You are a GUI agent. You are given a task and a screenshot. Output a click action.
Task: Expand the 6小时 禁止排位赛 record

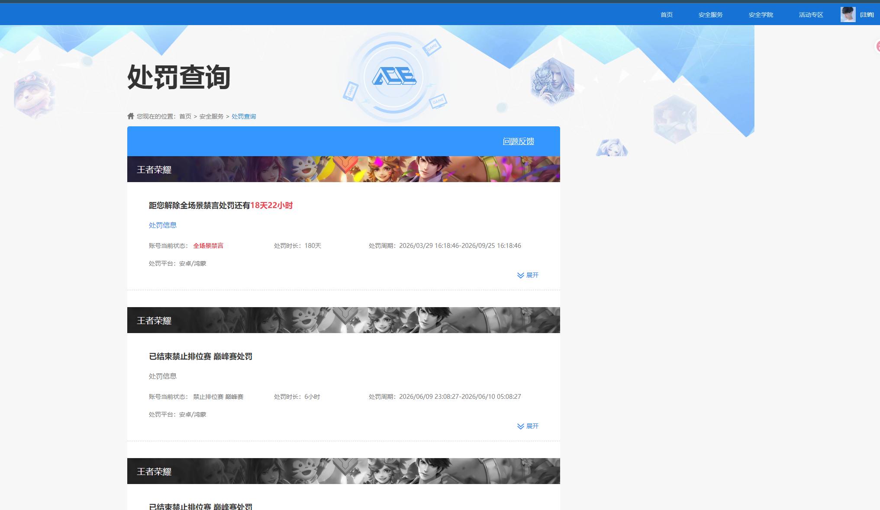(528, 426)
